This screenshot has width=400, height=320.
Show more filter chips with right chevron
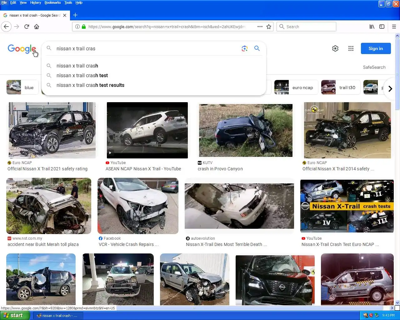pos(390,89)
